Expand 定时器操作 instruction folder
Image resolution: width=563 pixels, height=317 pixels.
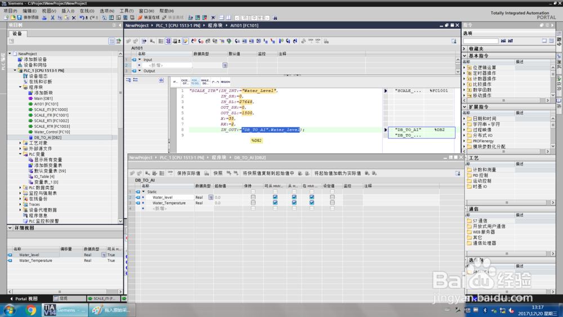(464, 73)
